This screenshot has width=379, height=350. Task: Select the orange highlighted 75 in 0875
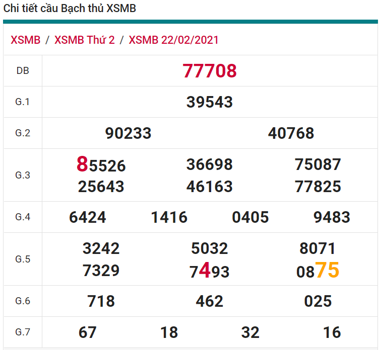point(327,271)
